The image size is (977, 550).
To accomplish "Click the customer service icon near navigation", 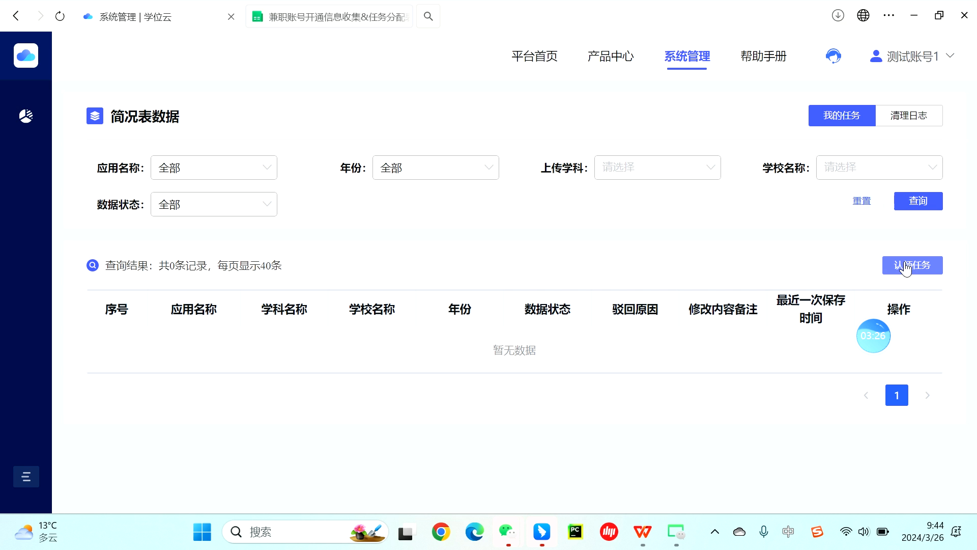I will (x=833, y=56).
